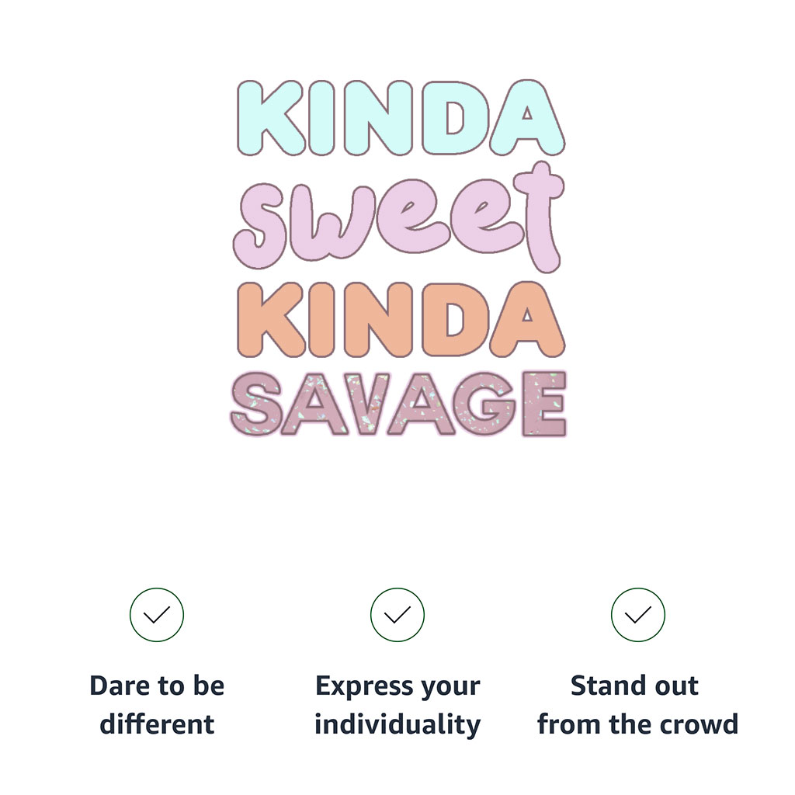This screenshot has height=795, width=795.
Task: Click the orange KINDA word
Action: pos(401,320)
